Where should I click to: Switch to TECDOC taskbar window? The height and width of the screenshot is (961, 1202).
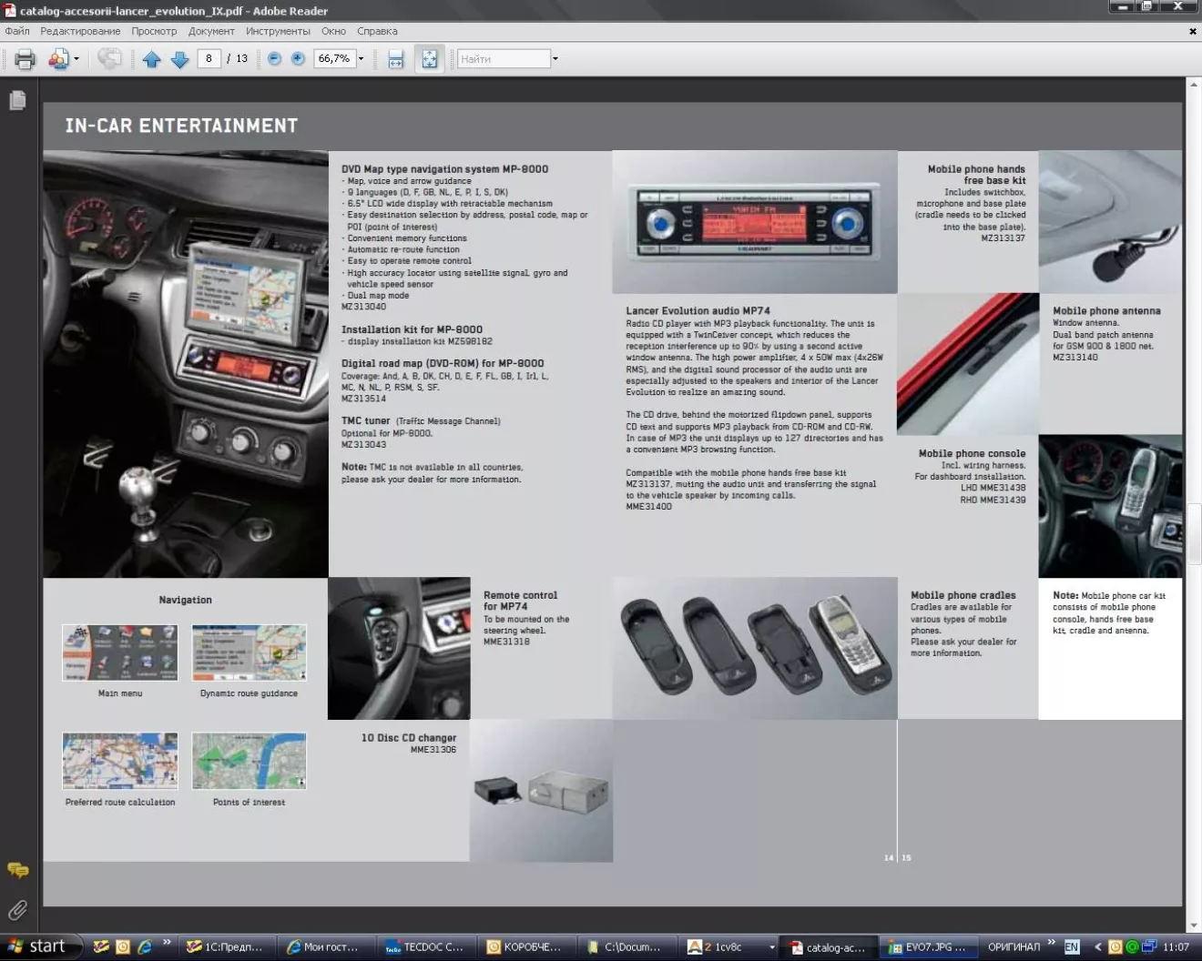(424, 946)
